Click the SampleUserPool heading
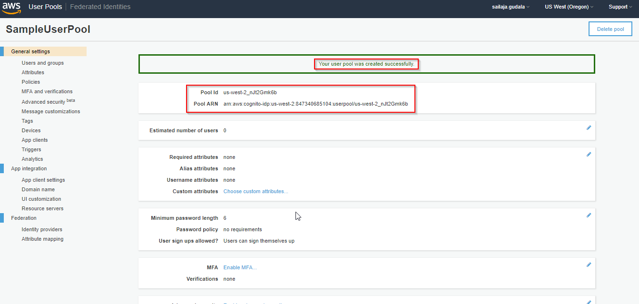Viewport: 639px width, 304px height. pos(48,29)
